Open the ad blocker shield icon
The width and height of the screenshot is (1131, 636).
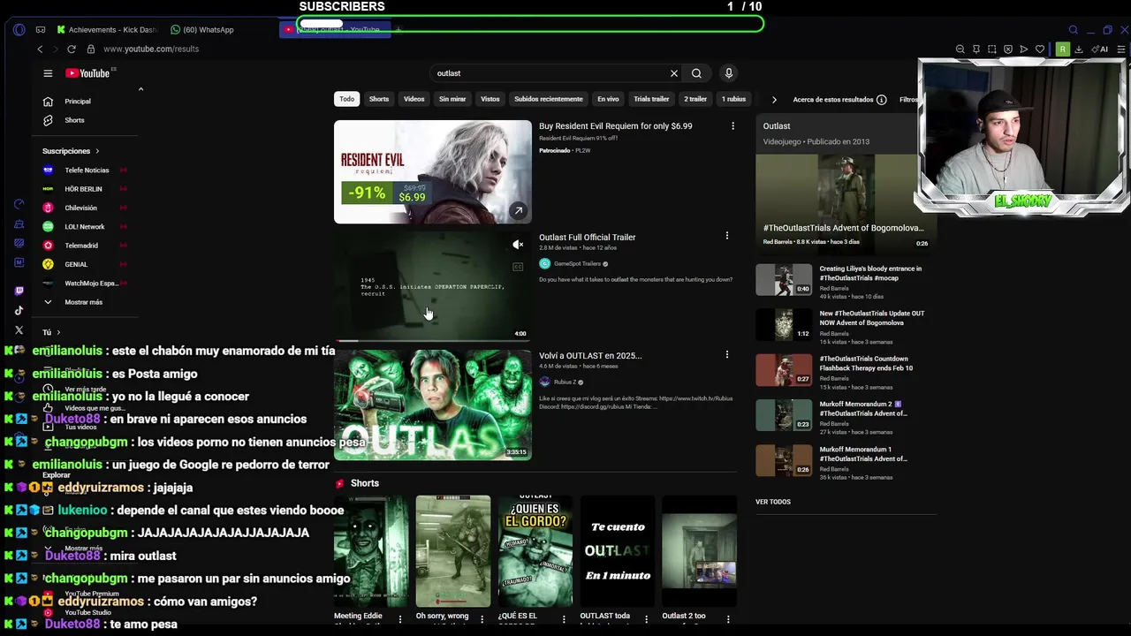click(1008, 49)
